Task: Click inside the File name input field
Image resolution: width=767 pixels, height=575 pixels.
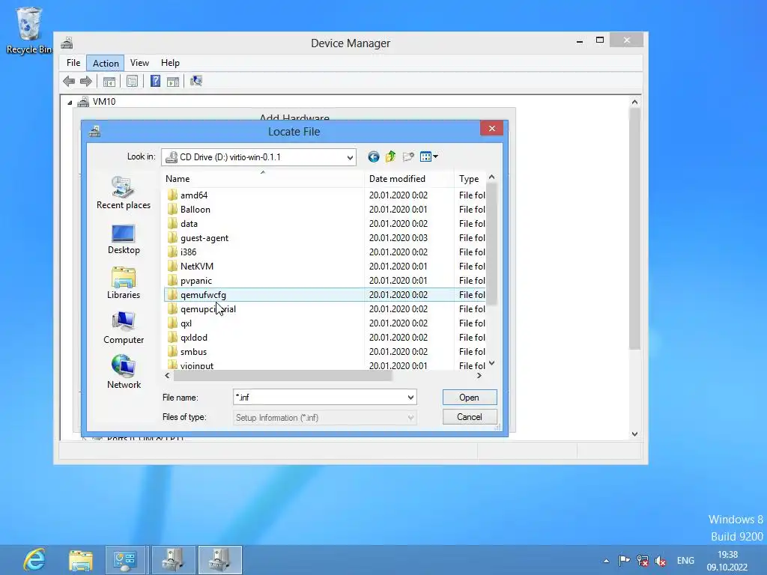Action: [x=319, y=398]
